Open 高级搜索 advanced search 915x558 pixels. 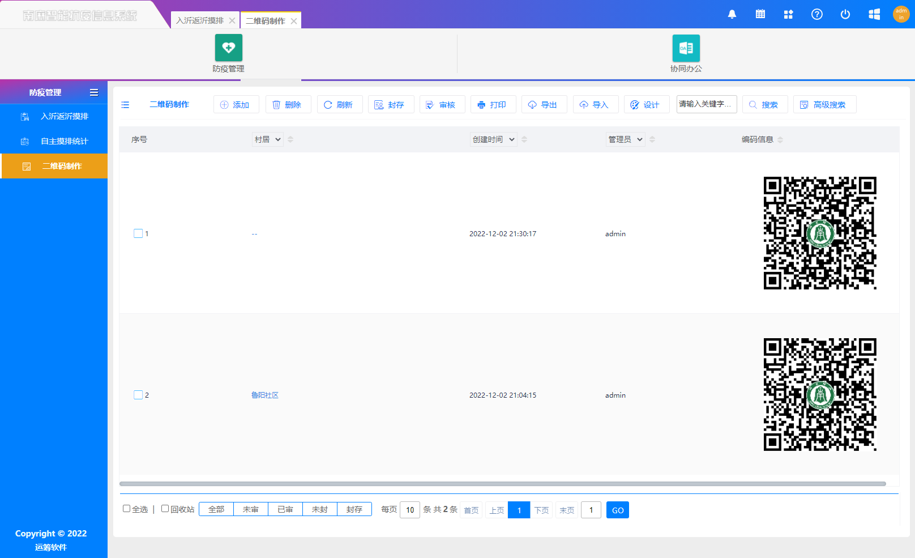click(825, 104)
